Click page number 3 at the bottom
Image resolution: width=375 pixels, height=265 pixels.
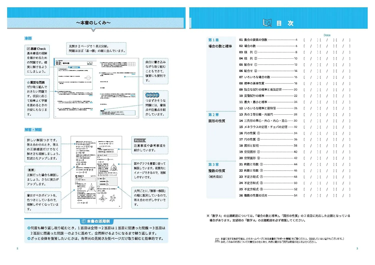pos(357,249)
